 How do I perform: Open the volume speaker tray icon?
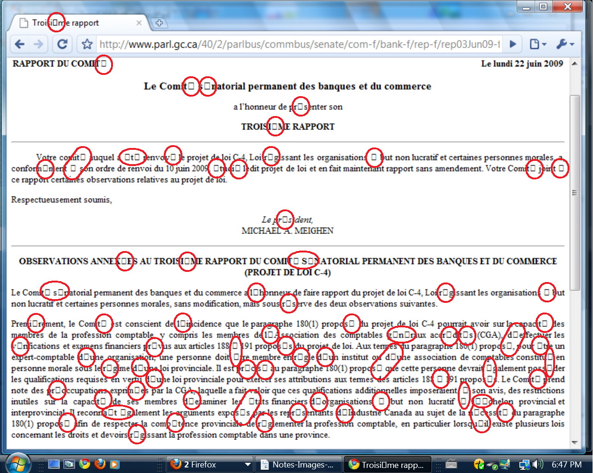tap(537, 464)
